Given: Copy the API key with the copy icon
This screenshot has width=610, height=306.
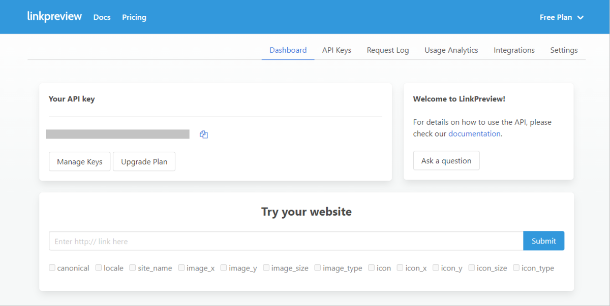Looking at the screenshot, I should (x=204, y=134).
